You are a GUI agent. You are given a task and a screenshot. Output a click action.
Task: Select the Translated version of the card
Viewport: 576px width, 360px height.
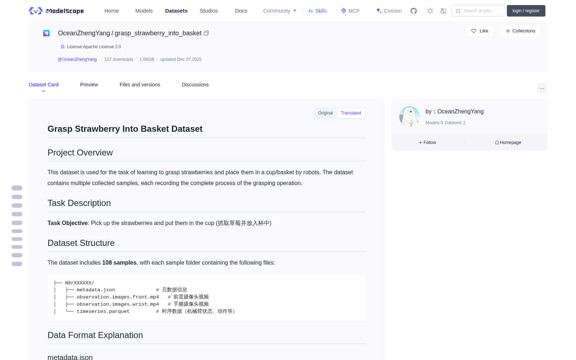coord(351,113)
